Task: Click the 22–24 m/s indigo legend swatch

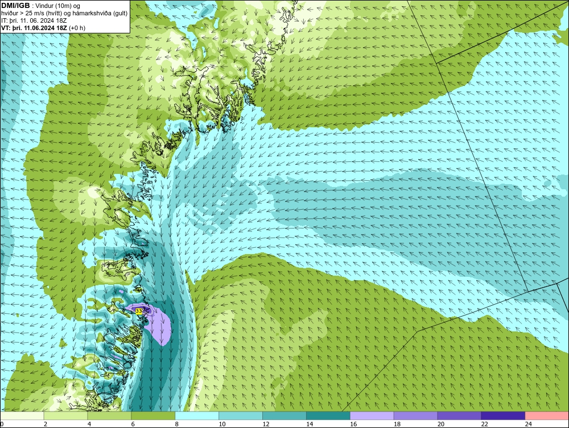Action: pos(503,415)
